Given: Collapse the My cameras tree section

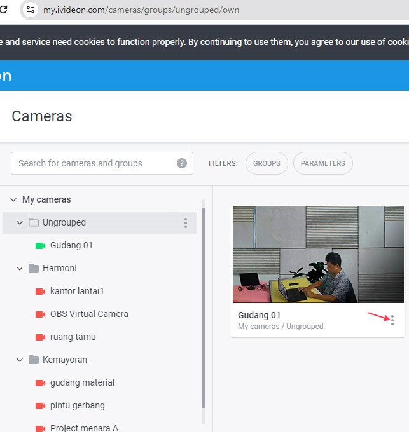Looking at the screenshot, I should 13,199.
